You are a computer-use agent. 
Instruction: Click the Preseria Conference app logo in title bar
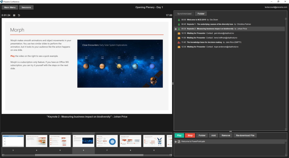(2, 2)
